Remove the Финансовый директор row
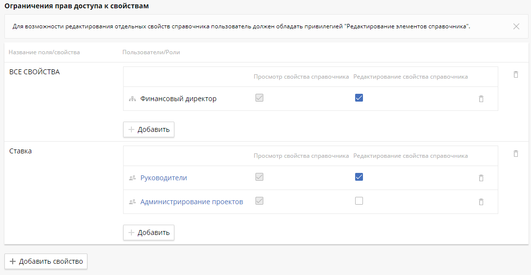Screen dimensions: 531x275 481,99
